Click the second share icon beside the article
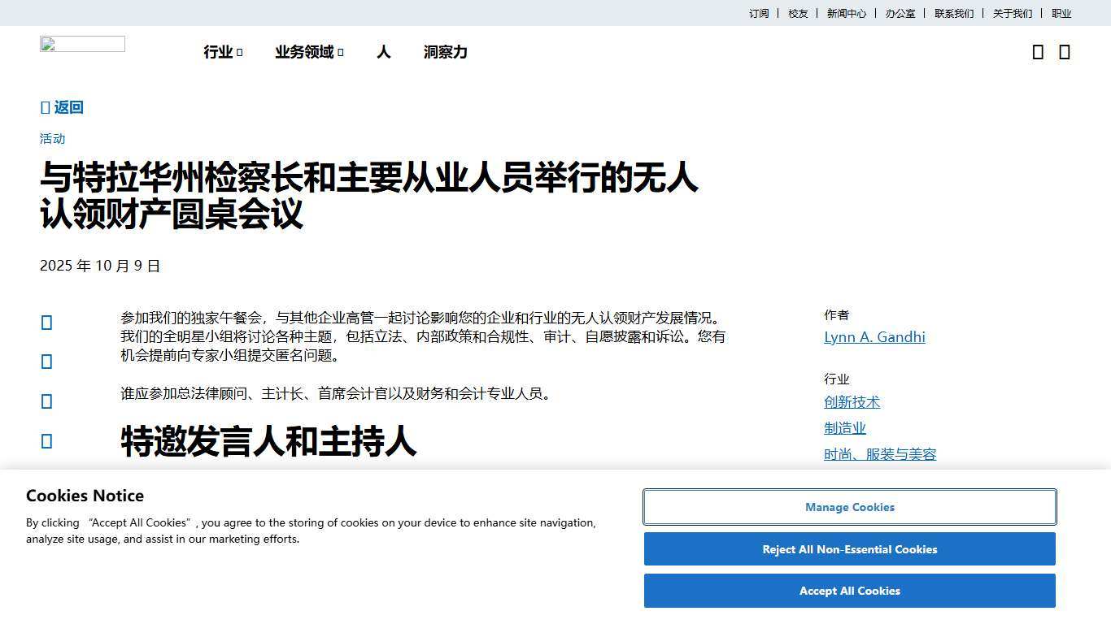Screen dimensions: 1111x624 (x=47, y=362)
